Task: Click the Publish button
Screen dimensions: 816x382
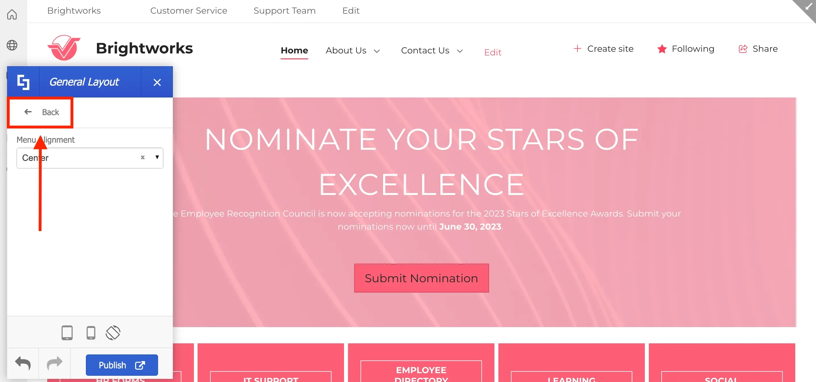Action: (x=122, y=365)
